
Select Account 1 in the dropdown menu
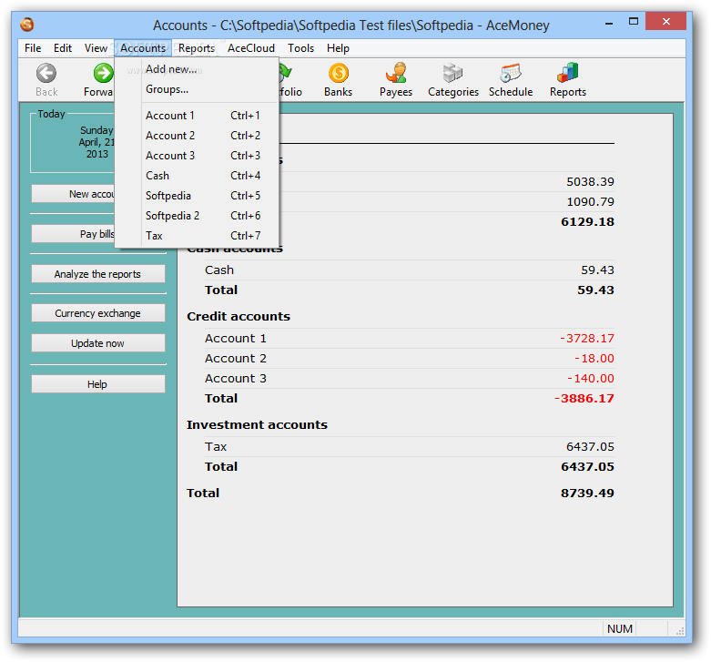pyautogui.click(x=197, y=116)
